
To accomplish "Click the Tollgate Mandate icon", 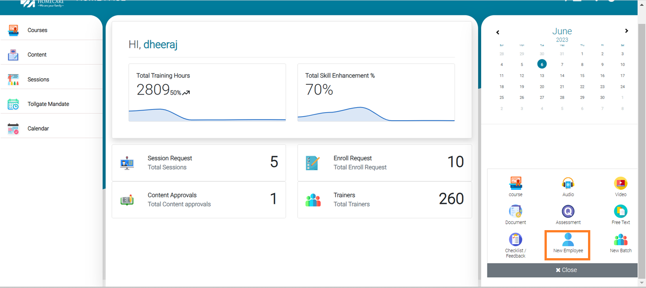I will pyautogui.click(x=48, y=104).
